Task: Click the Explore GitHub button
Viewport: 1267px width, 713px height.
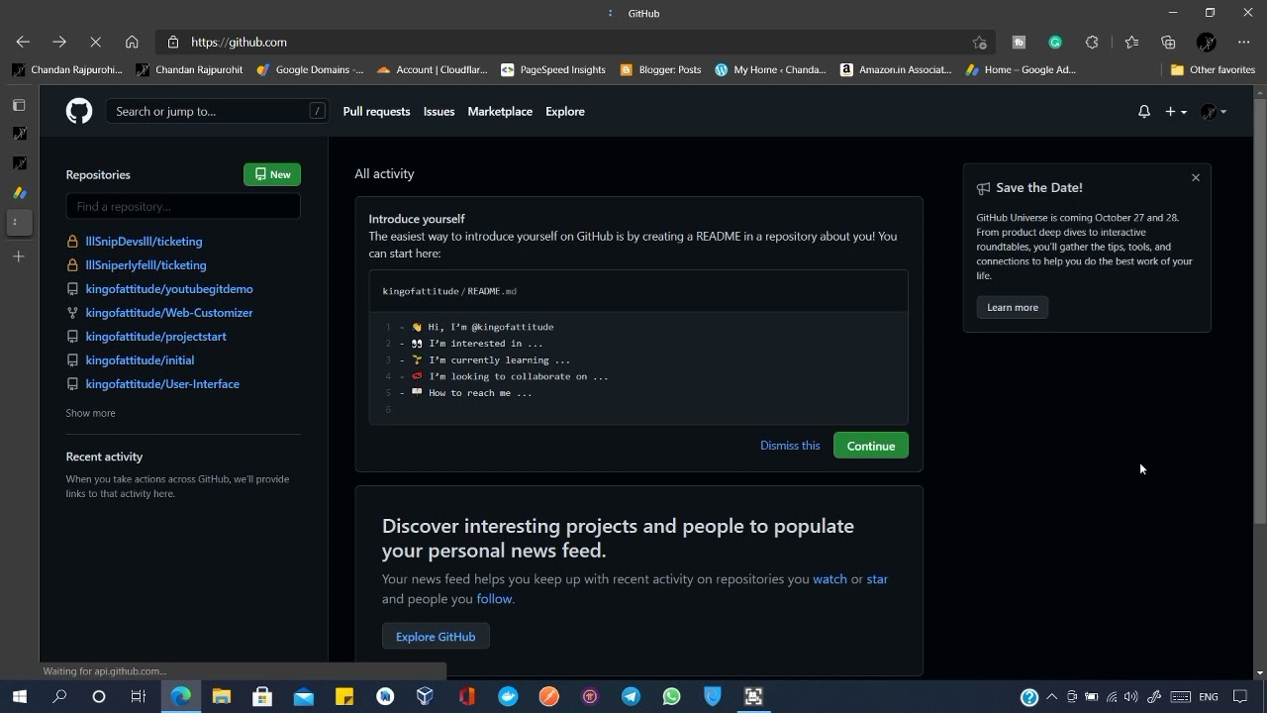Action: pyautogui.click(x=436, y=637)
